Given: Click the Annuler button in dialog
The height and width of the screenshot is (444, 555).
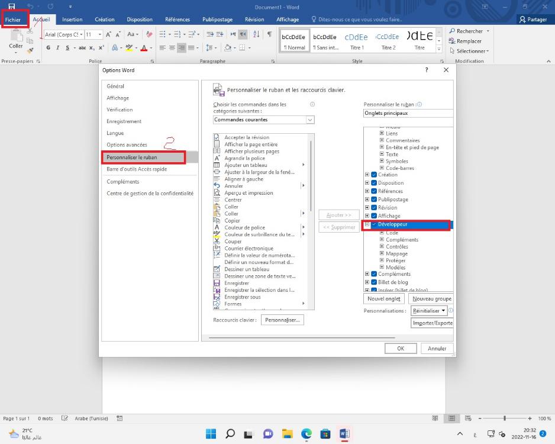Looking at the screenshot, I should pos(437,349).
